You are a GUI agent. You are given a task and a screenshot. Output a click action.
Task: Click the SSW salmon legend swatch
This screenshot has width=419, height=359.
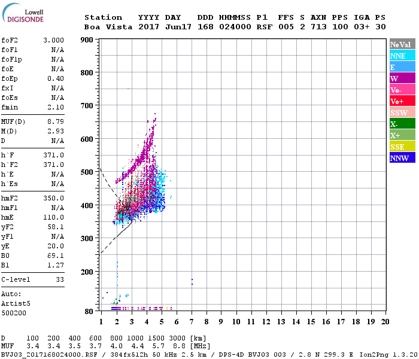[x=402, y=112]
